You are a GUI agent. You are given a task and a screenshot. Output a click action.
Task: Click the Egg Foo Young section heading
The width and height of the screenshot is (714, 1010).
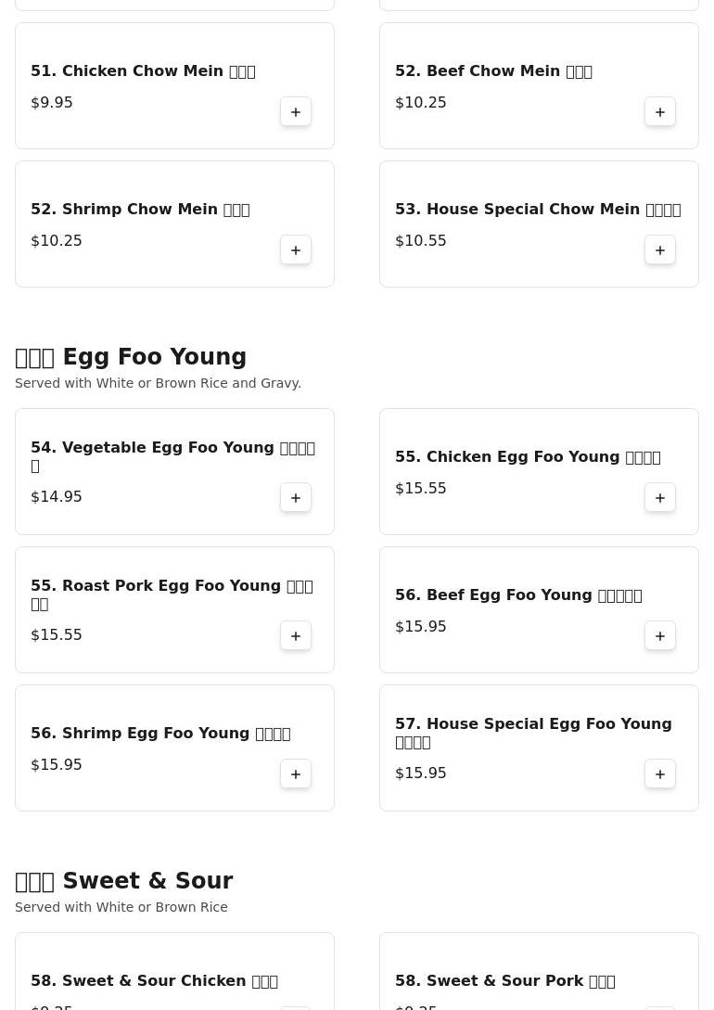coord(131,357)
